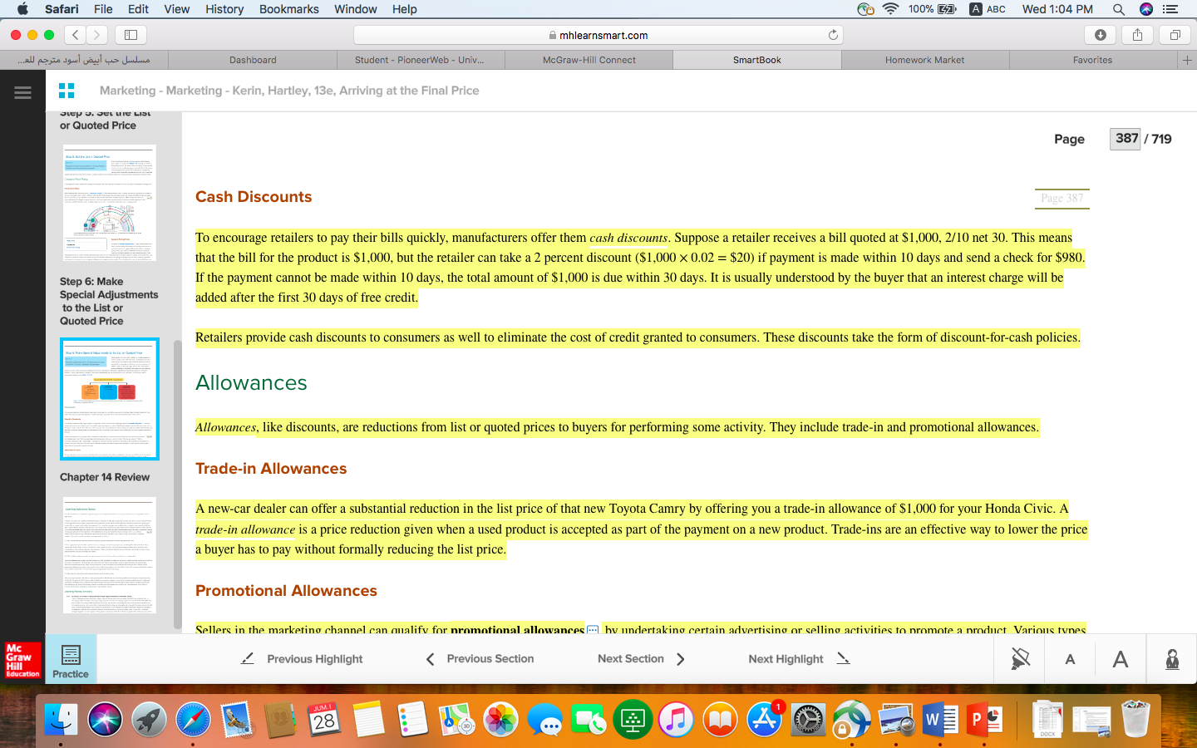This screenshot has height=748, width=1197.
Task: Open Photos from the Dock
Action: click(x=500, y=720)
